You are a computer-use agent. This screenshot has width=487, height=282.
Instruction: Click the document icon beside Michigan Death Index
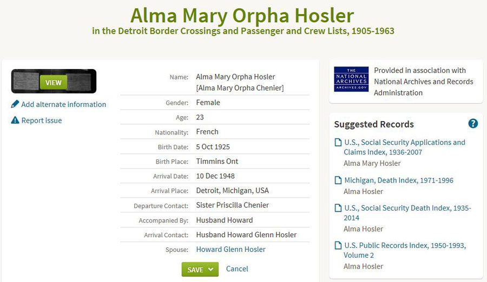tap(338, 180)
